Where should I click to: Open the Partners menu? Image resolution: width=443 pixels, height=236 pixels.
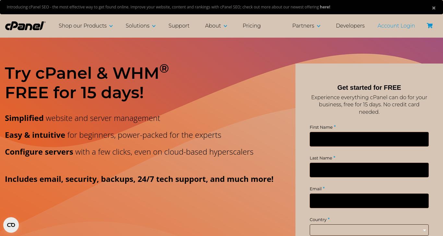303,26
